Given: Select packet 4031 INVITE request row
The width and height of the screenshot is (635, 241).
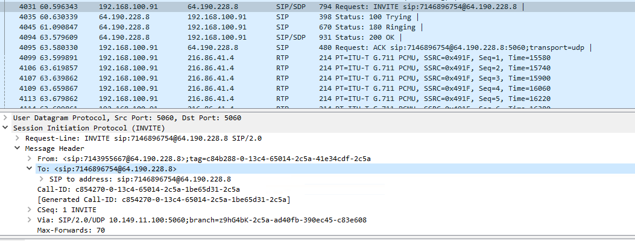Looking at the screenshot, I should pos(317,7).
